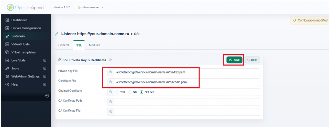This screenshot has width=329, height=127.
Task: Show help for Private Key File
Action: pyautogui.click(x=111, y=72)
